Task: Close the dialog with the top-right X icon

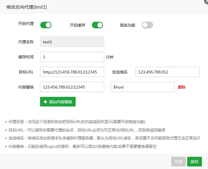Action: (x=206, y=2)
